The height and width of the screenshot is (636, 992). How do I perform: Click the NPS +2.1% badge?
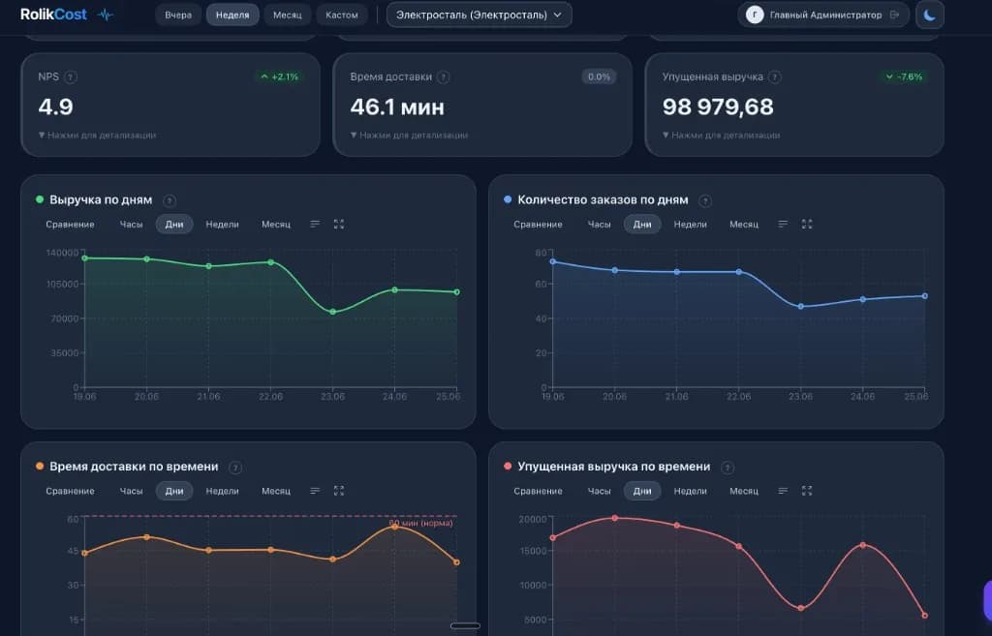(x=279, y=76)
